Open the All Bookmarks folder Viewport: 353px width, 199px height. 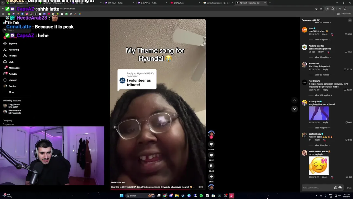pyautogui.click(x=344, y=14)
